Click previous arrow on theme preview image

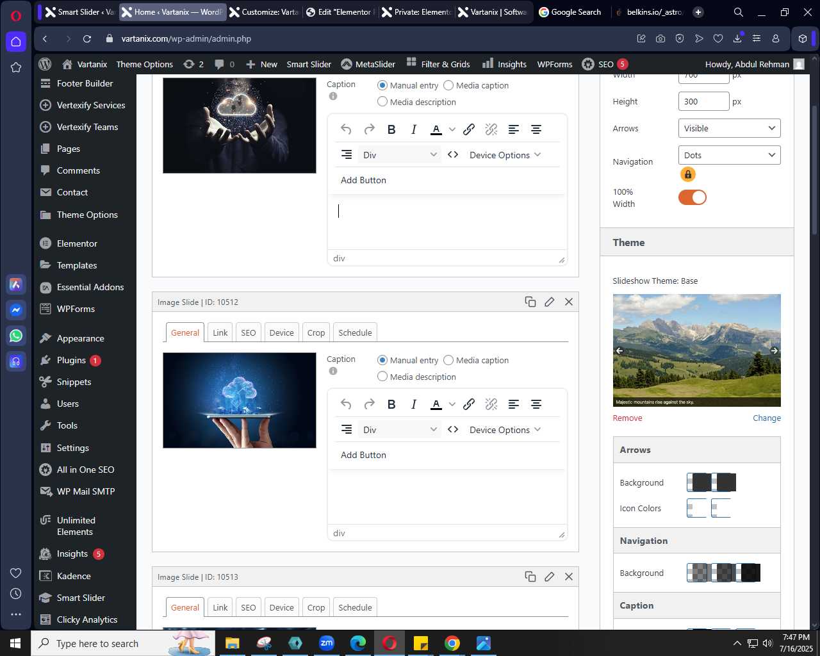pos(619,350)
